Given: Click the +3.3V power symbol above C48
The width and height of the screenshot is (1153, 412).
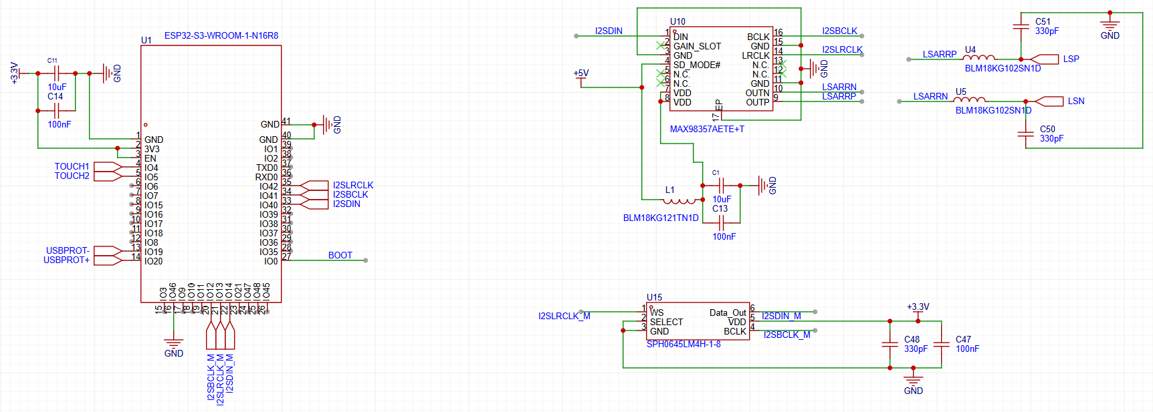Looking at the screenshot, I should (918, 311).
